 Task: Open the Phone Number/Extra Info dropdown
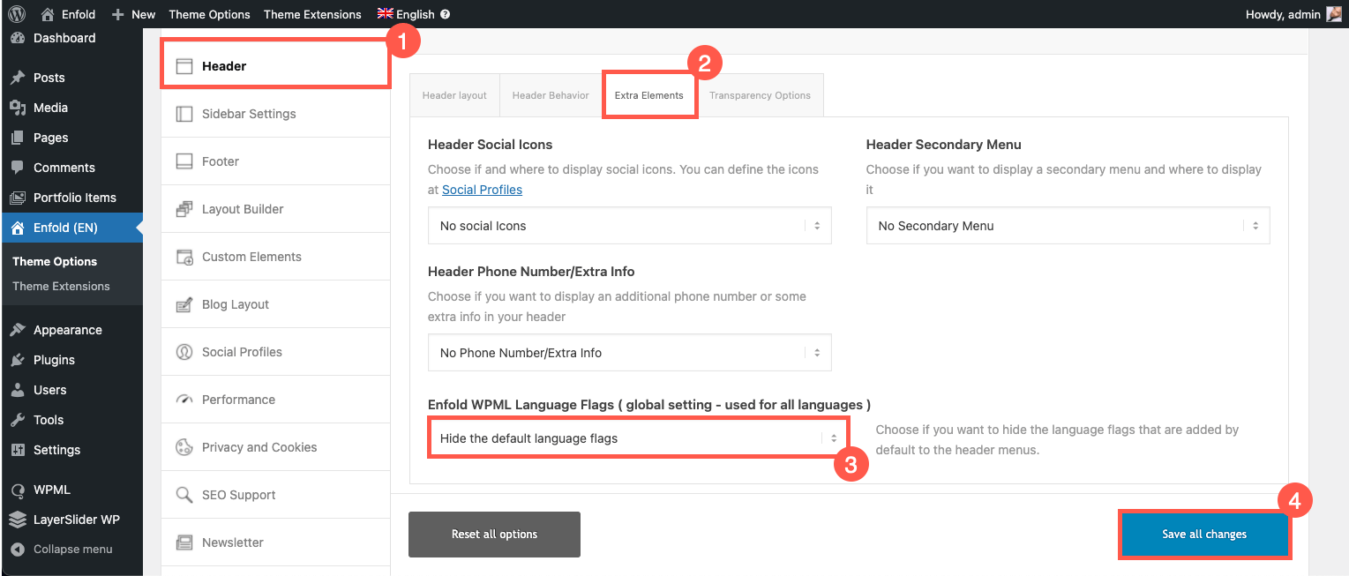click(629, 353)
